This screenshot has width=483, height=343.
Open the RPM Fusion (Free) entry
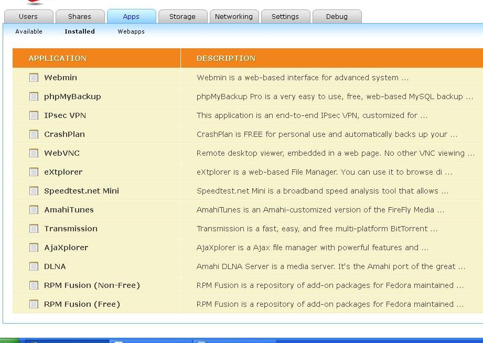(82, 304)
